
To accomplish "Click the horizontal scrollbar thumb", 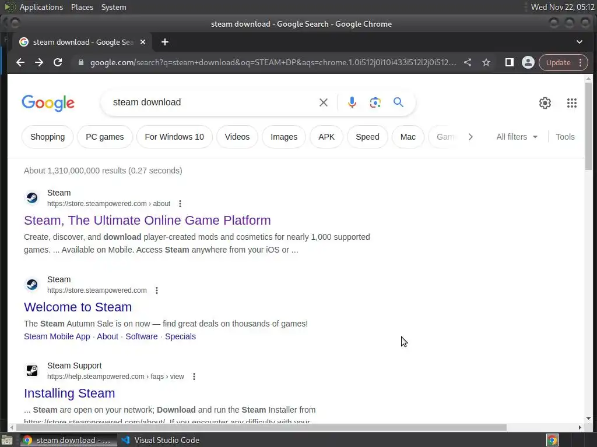I will pos(261,427).
